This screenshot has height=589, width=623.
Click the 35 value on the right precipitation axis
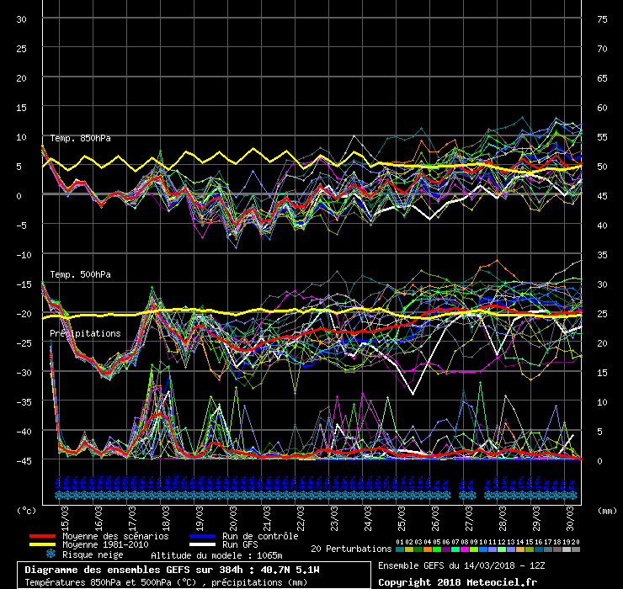pyautogui.click(x=602, y=255)
